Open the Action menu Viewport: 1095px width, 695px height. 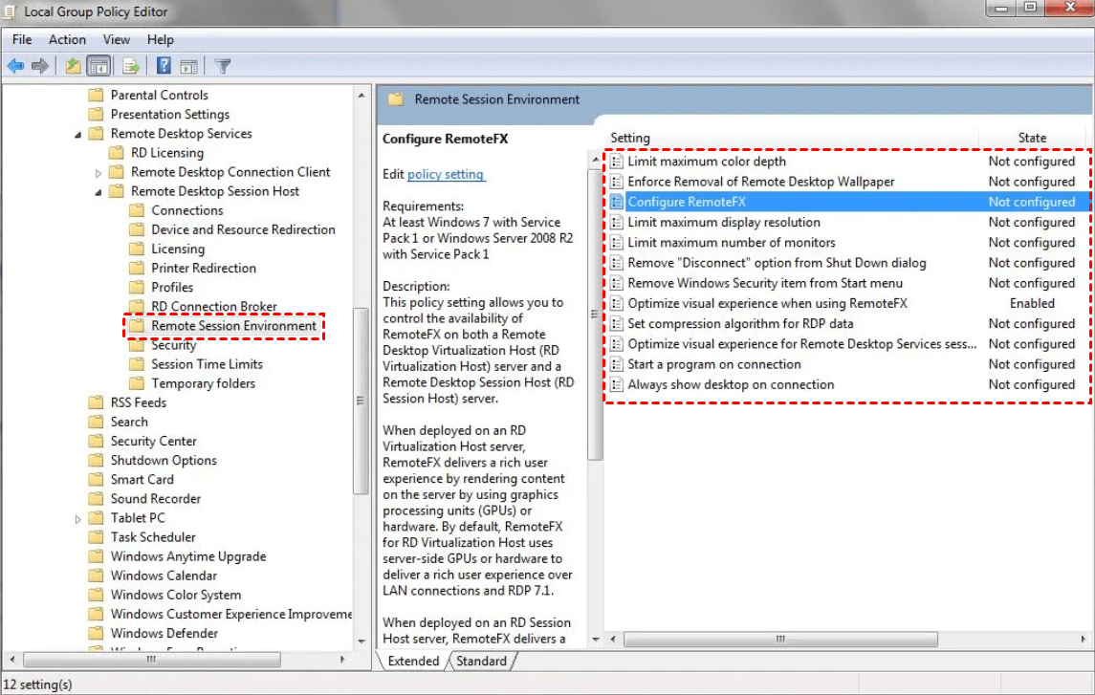[67, 39]
